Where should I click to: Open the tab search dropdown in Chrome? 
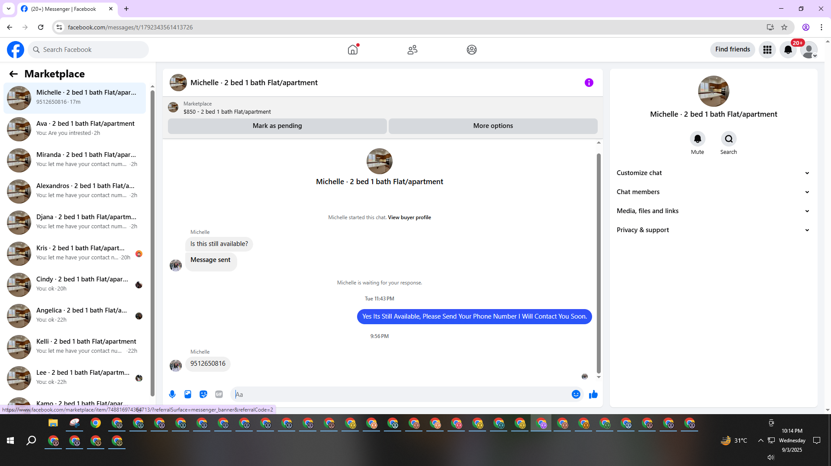pos(9,9)
